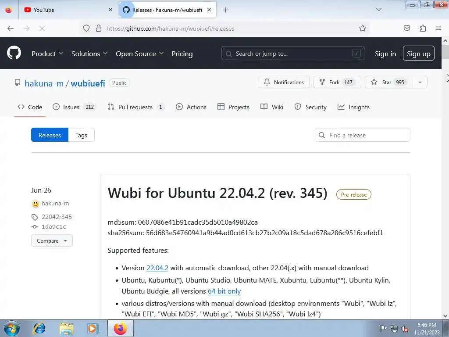The width and height of the screenshot is (449, 337).
Task: Open the star lists dropdown arrow
Action: [x=420, y=82]
